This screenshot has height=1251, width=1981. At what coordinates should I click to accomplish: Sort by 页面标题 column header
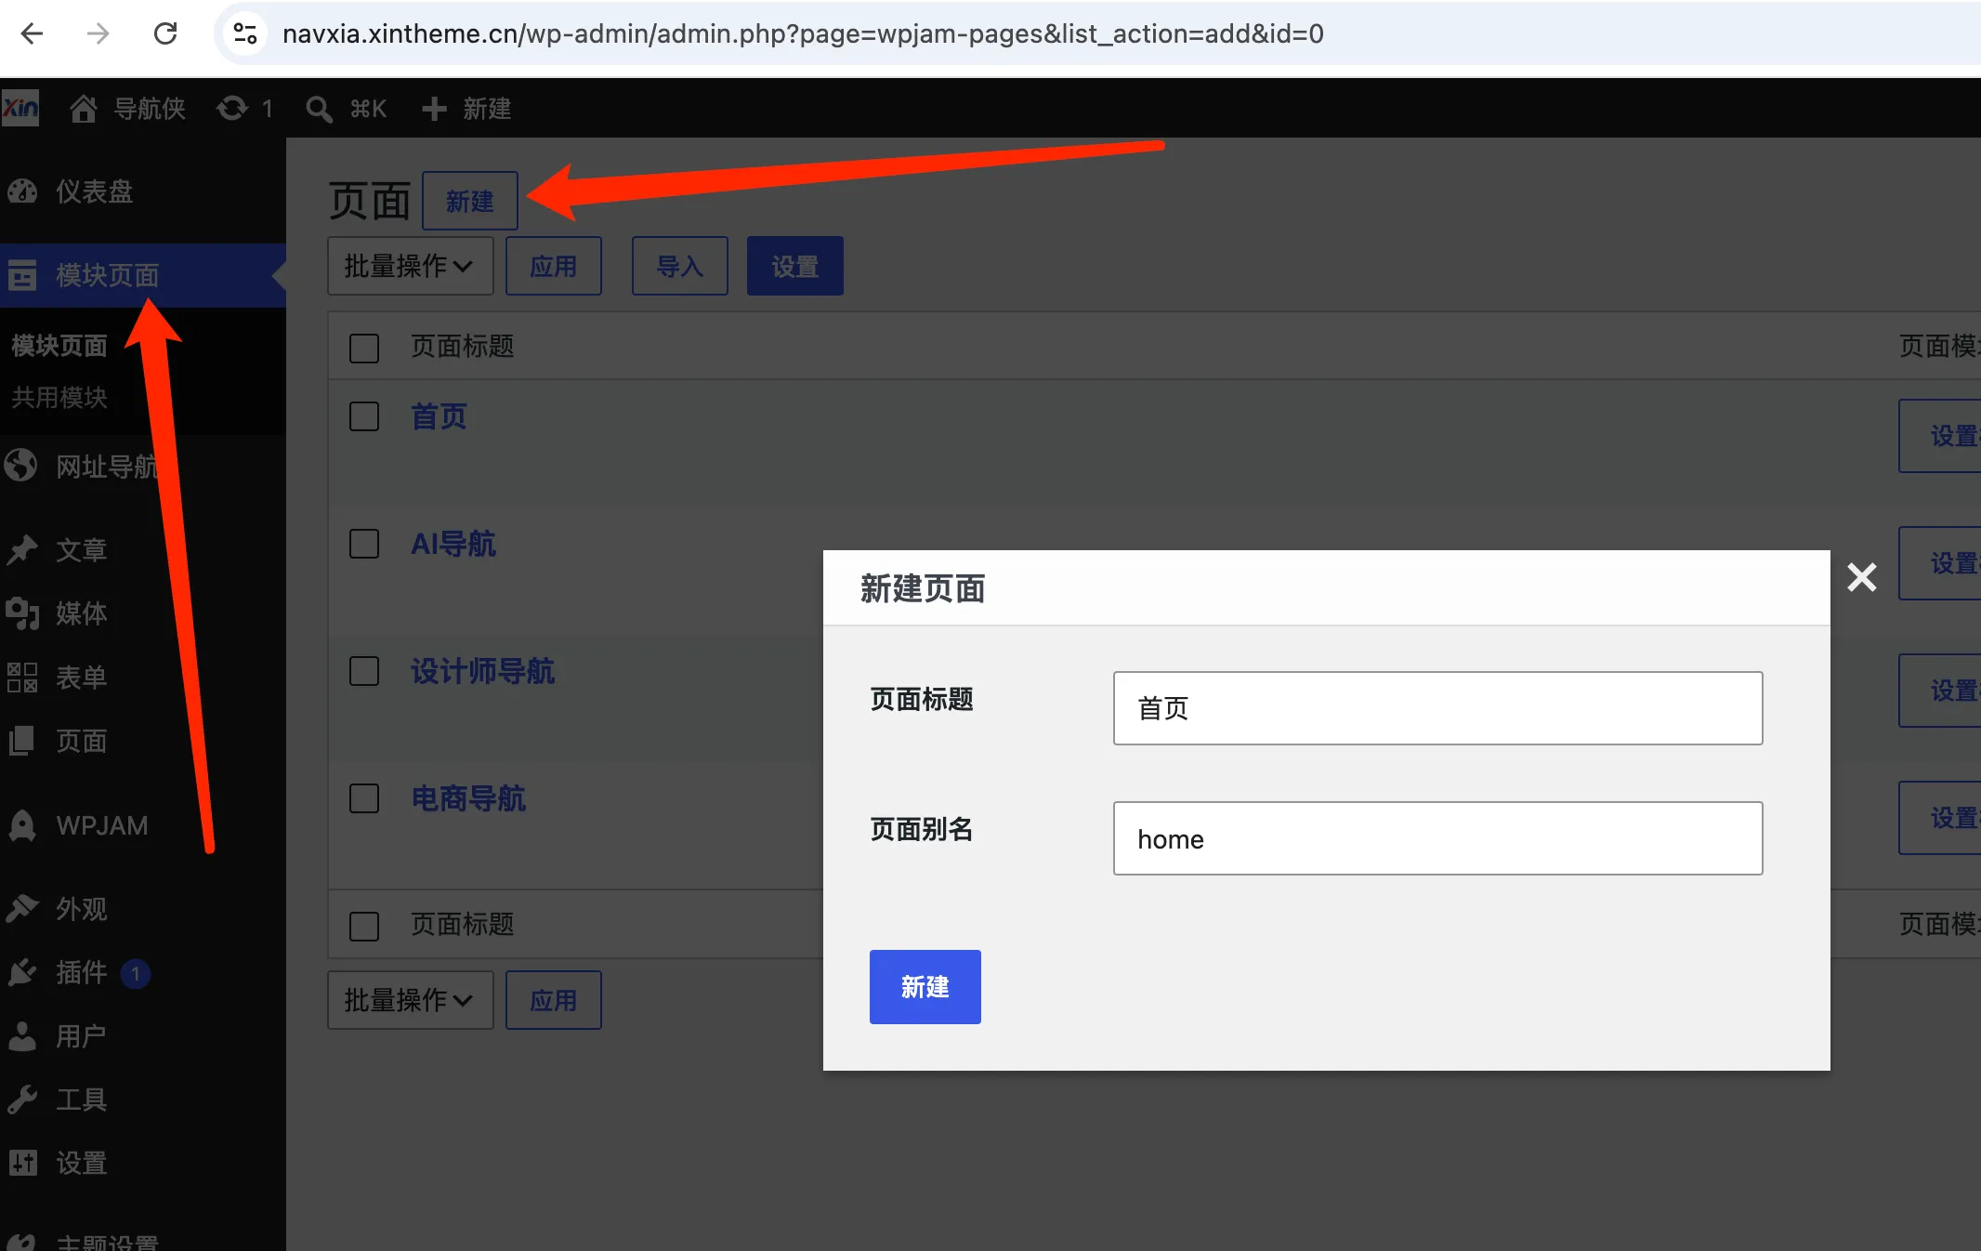tap(463, 347)
